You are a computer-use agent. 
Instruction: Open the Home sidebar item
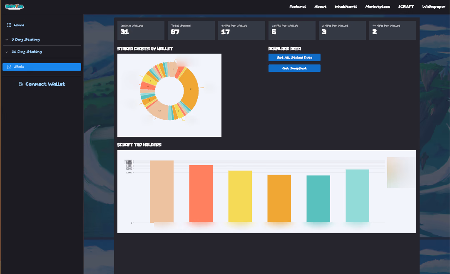[42, 25]
